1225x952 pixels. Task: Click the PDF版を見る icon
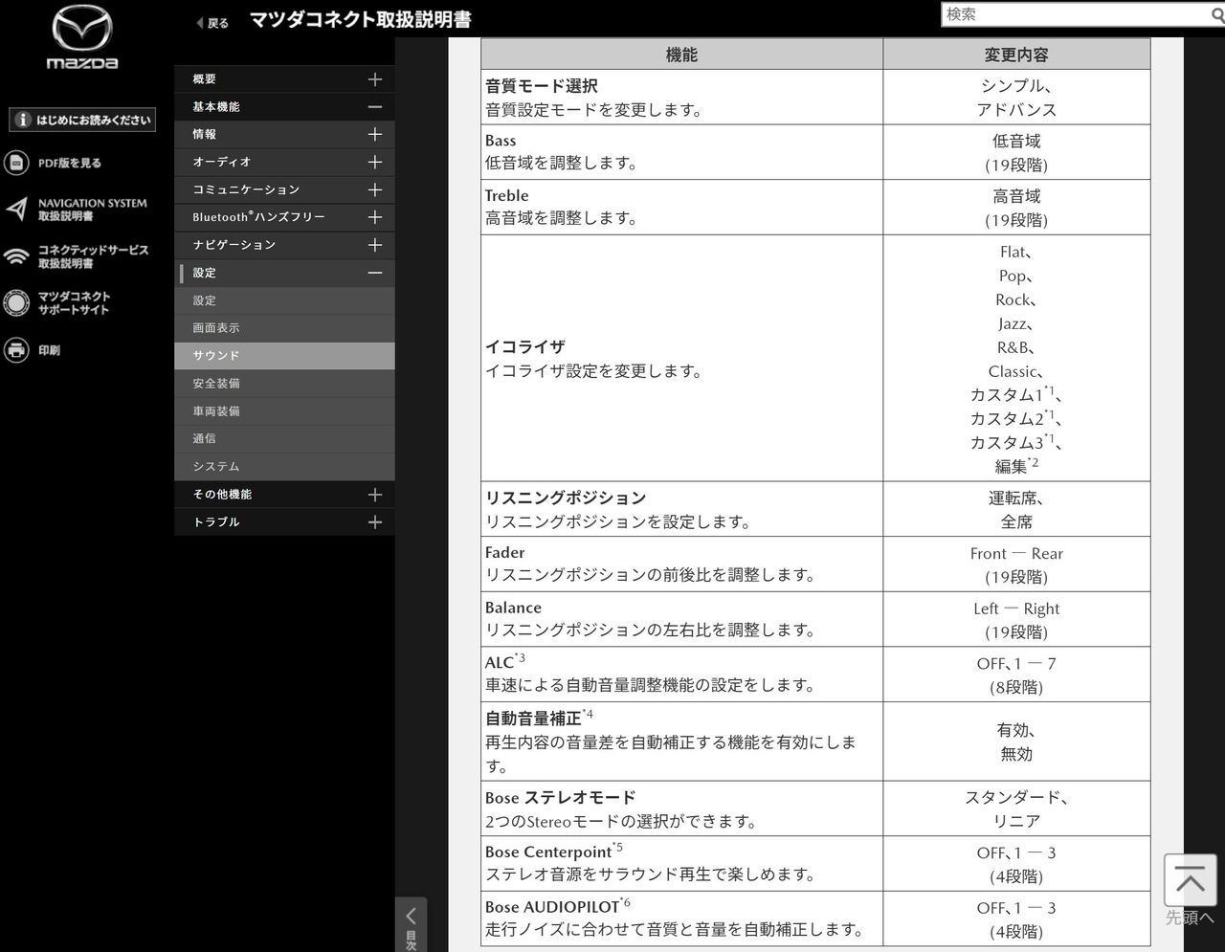16,164
